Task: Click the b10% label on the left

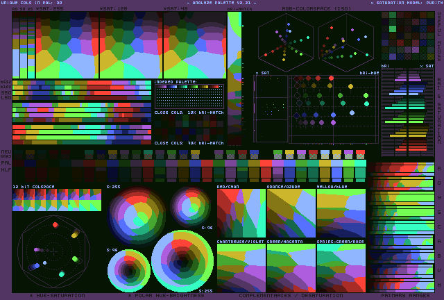Action: click(6, 87)
